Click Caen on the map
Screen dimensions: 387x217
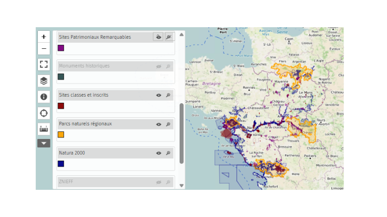click(289, 39)
